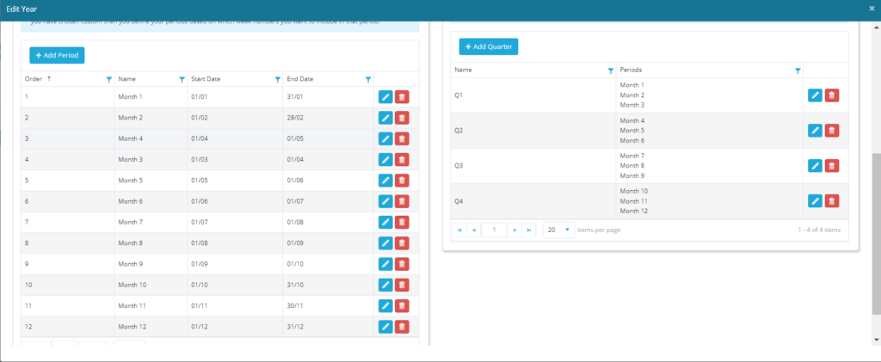The image size is (881, 362).
Task: Delete the Q2 quarter
Action: tap(832, 131)
